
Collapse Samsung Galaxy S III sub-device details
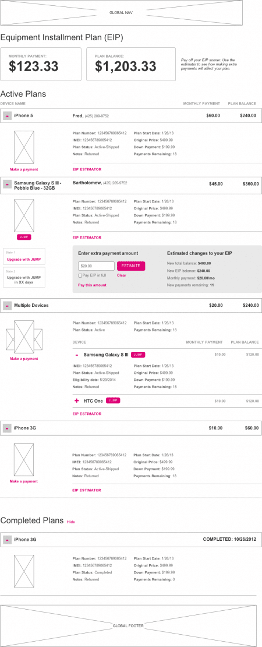click(x=77, y=355)
